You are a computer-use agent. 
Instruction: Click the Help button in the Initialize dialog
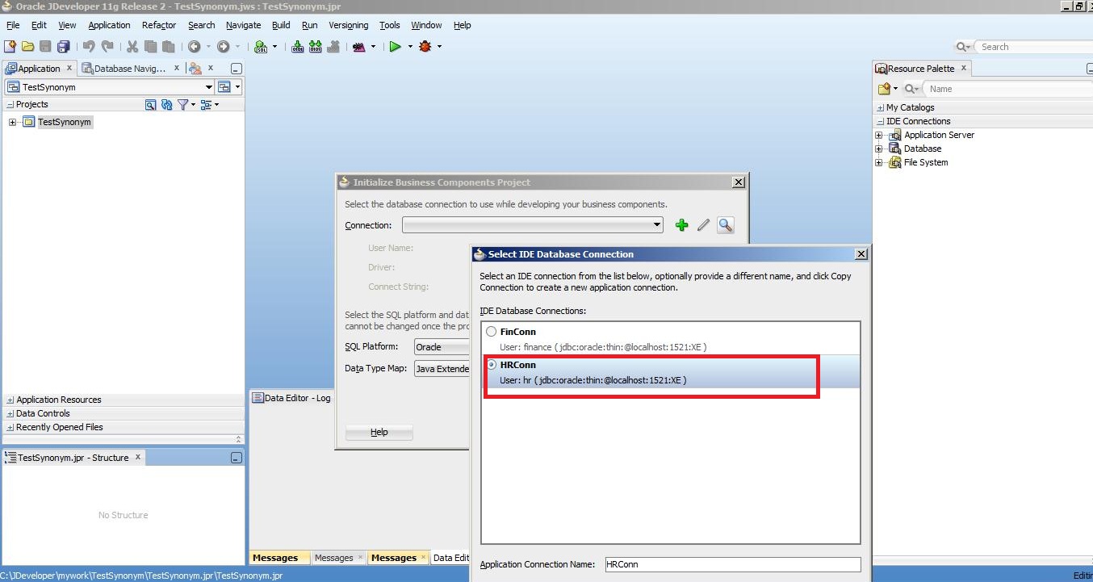[379, 433]
